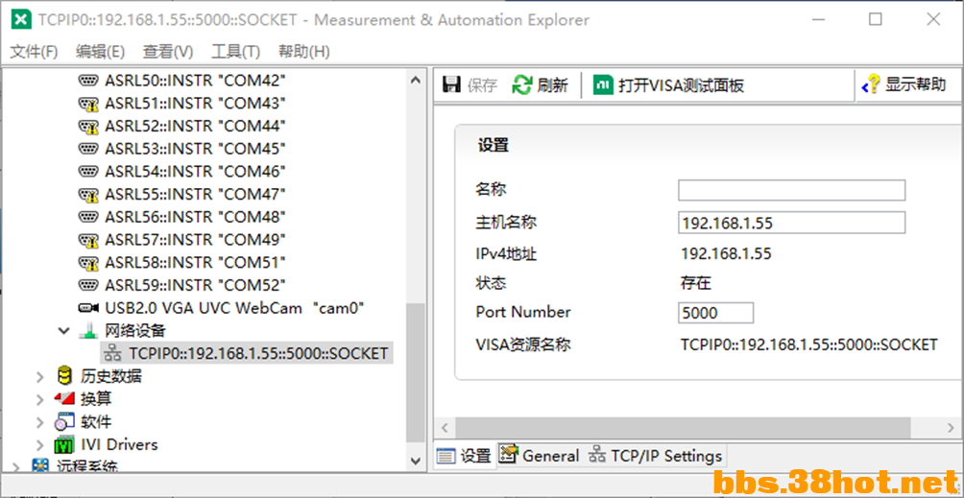Collapse the 网络设备 tree node
Viewport: 964px width, 498px height.
point(63,331)
